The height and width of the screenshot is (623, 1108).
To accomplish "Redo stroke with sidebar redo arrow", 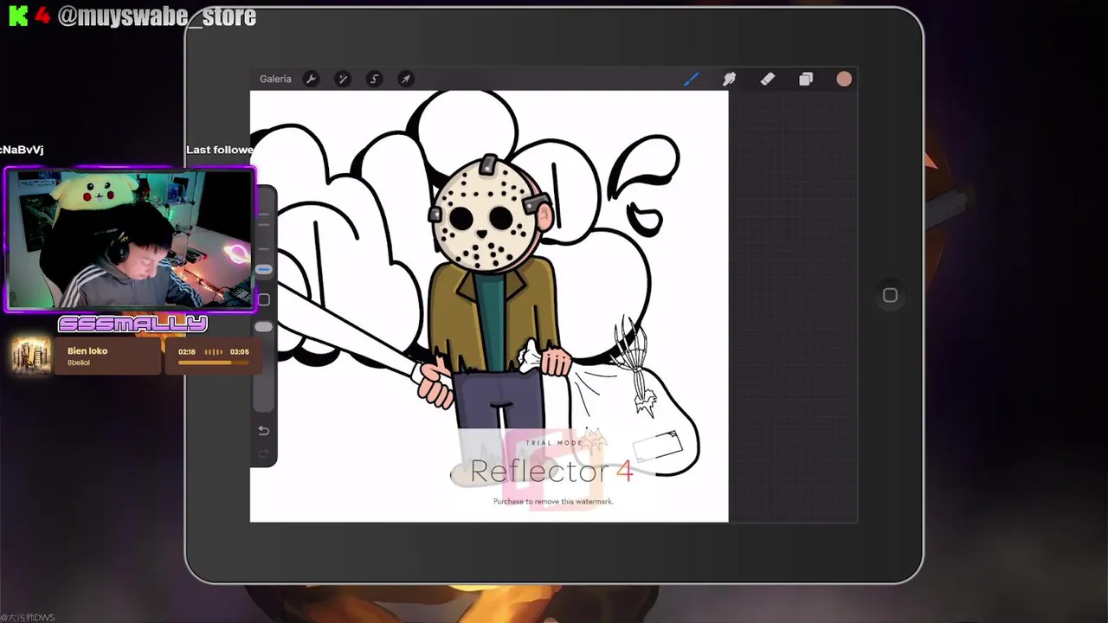I will click(264, 453).
